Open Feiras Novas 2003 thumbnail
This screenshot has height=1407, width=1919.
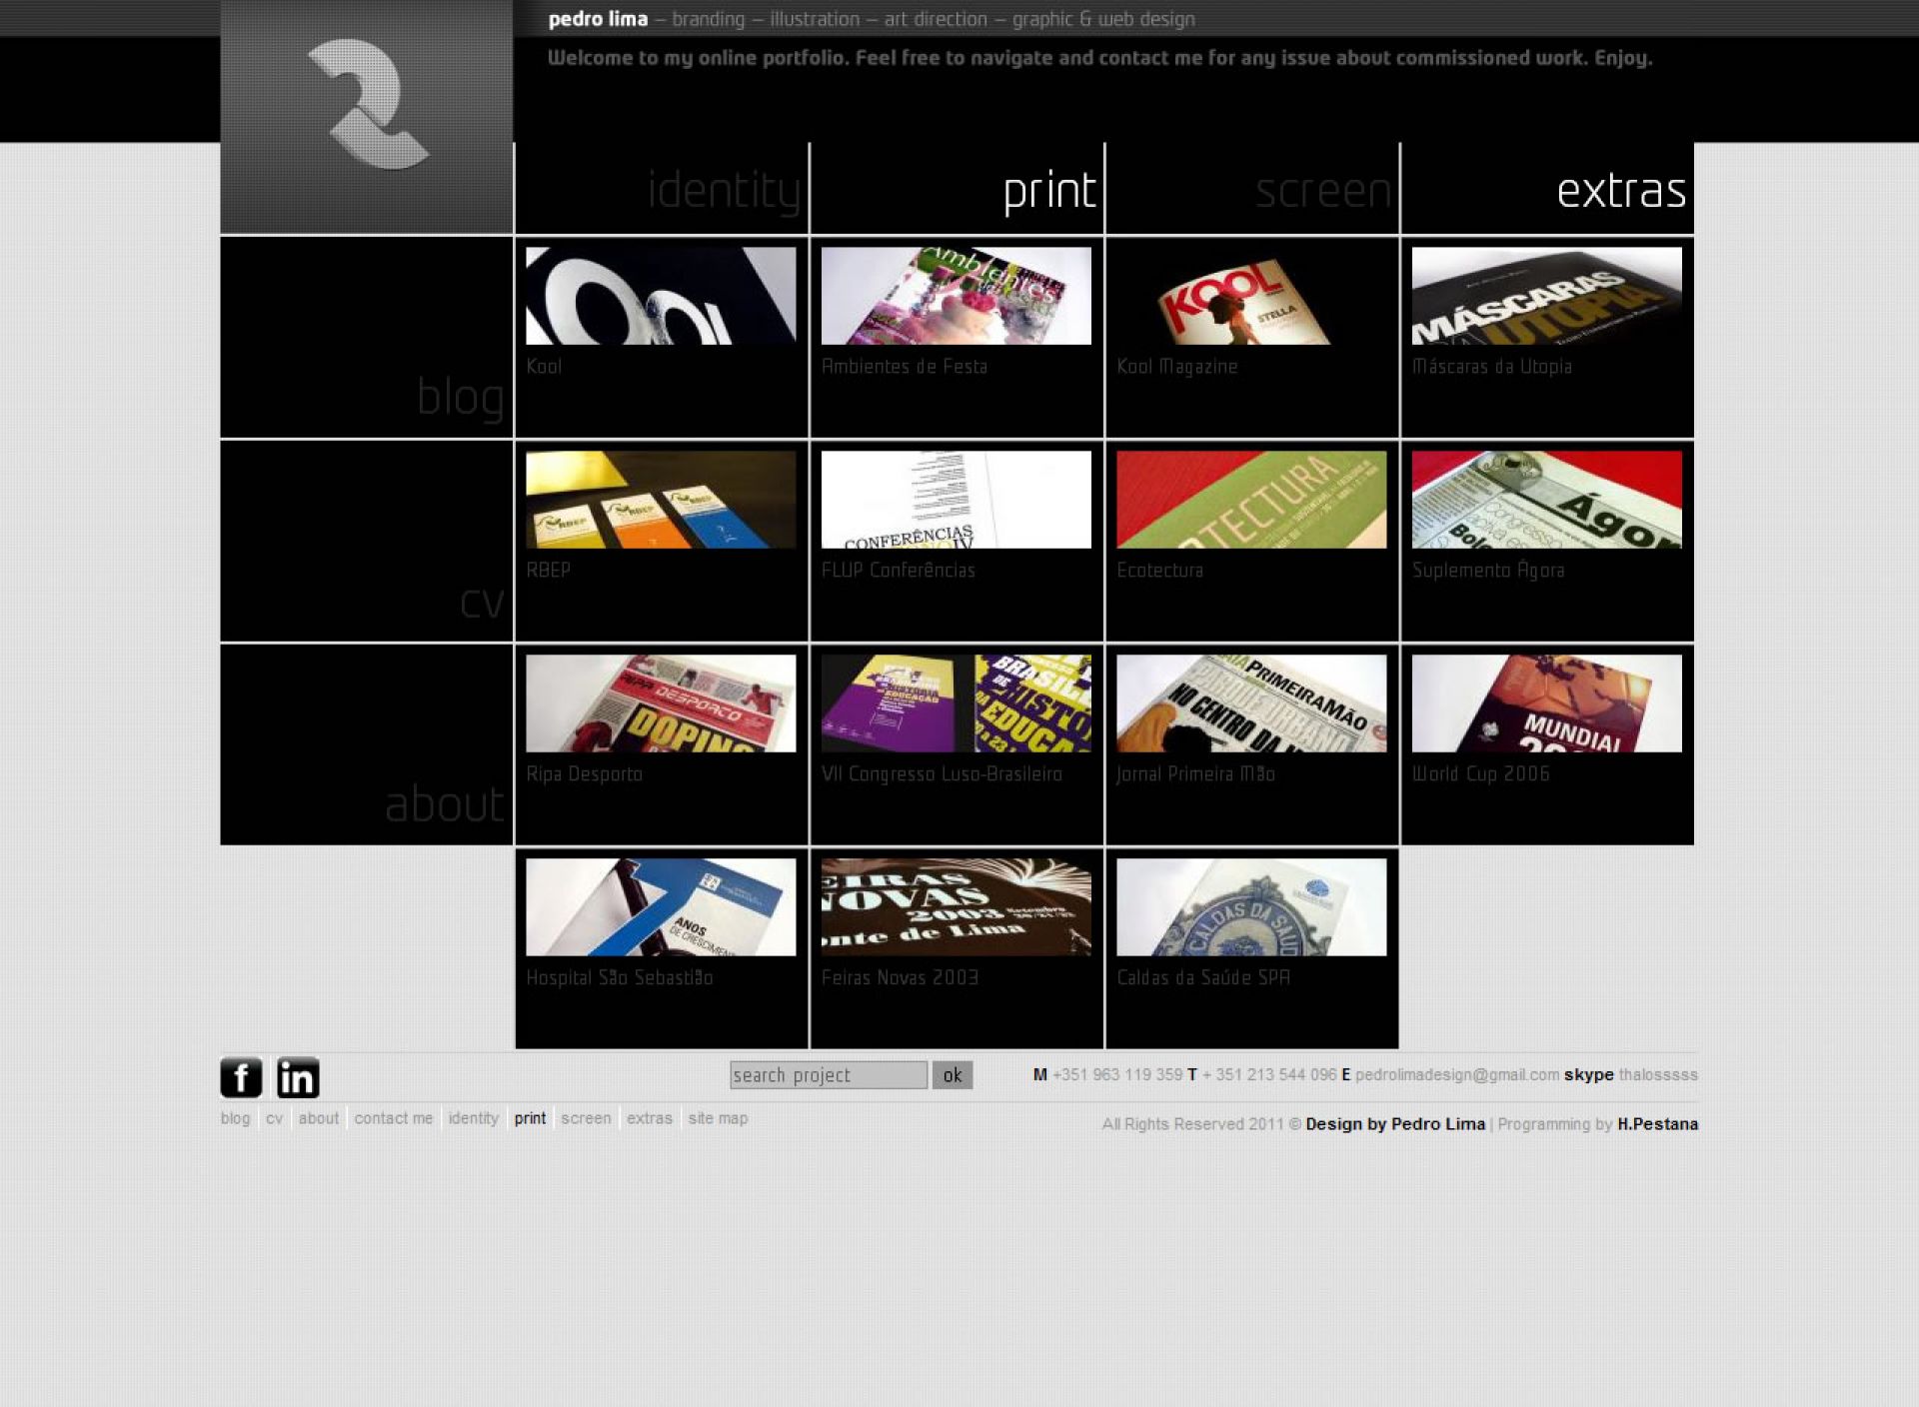(x=956, y=907)
